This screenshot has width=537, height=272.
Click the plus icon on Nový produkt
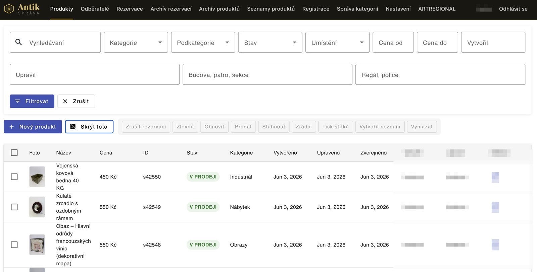pyautogui.click(x=12, y=127)
